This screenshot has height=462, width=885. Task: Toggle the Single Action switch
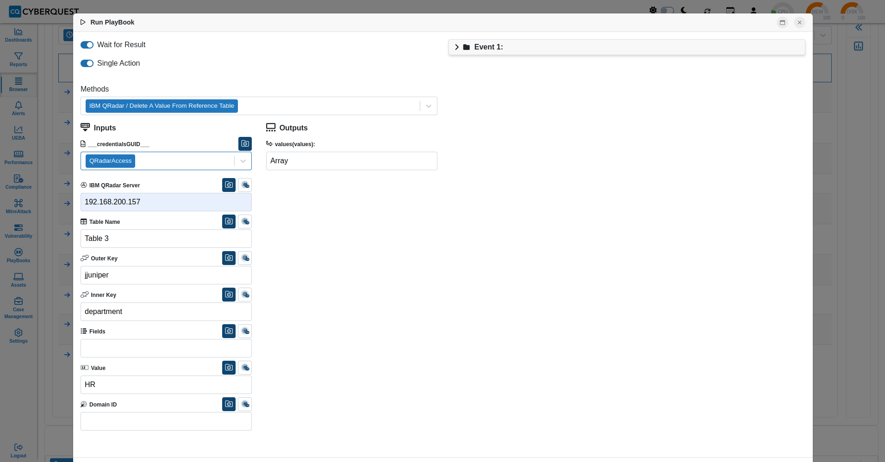[87, 63]
